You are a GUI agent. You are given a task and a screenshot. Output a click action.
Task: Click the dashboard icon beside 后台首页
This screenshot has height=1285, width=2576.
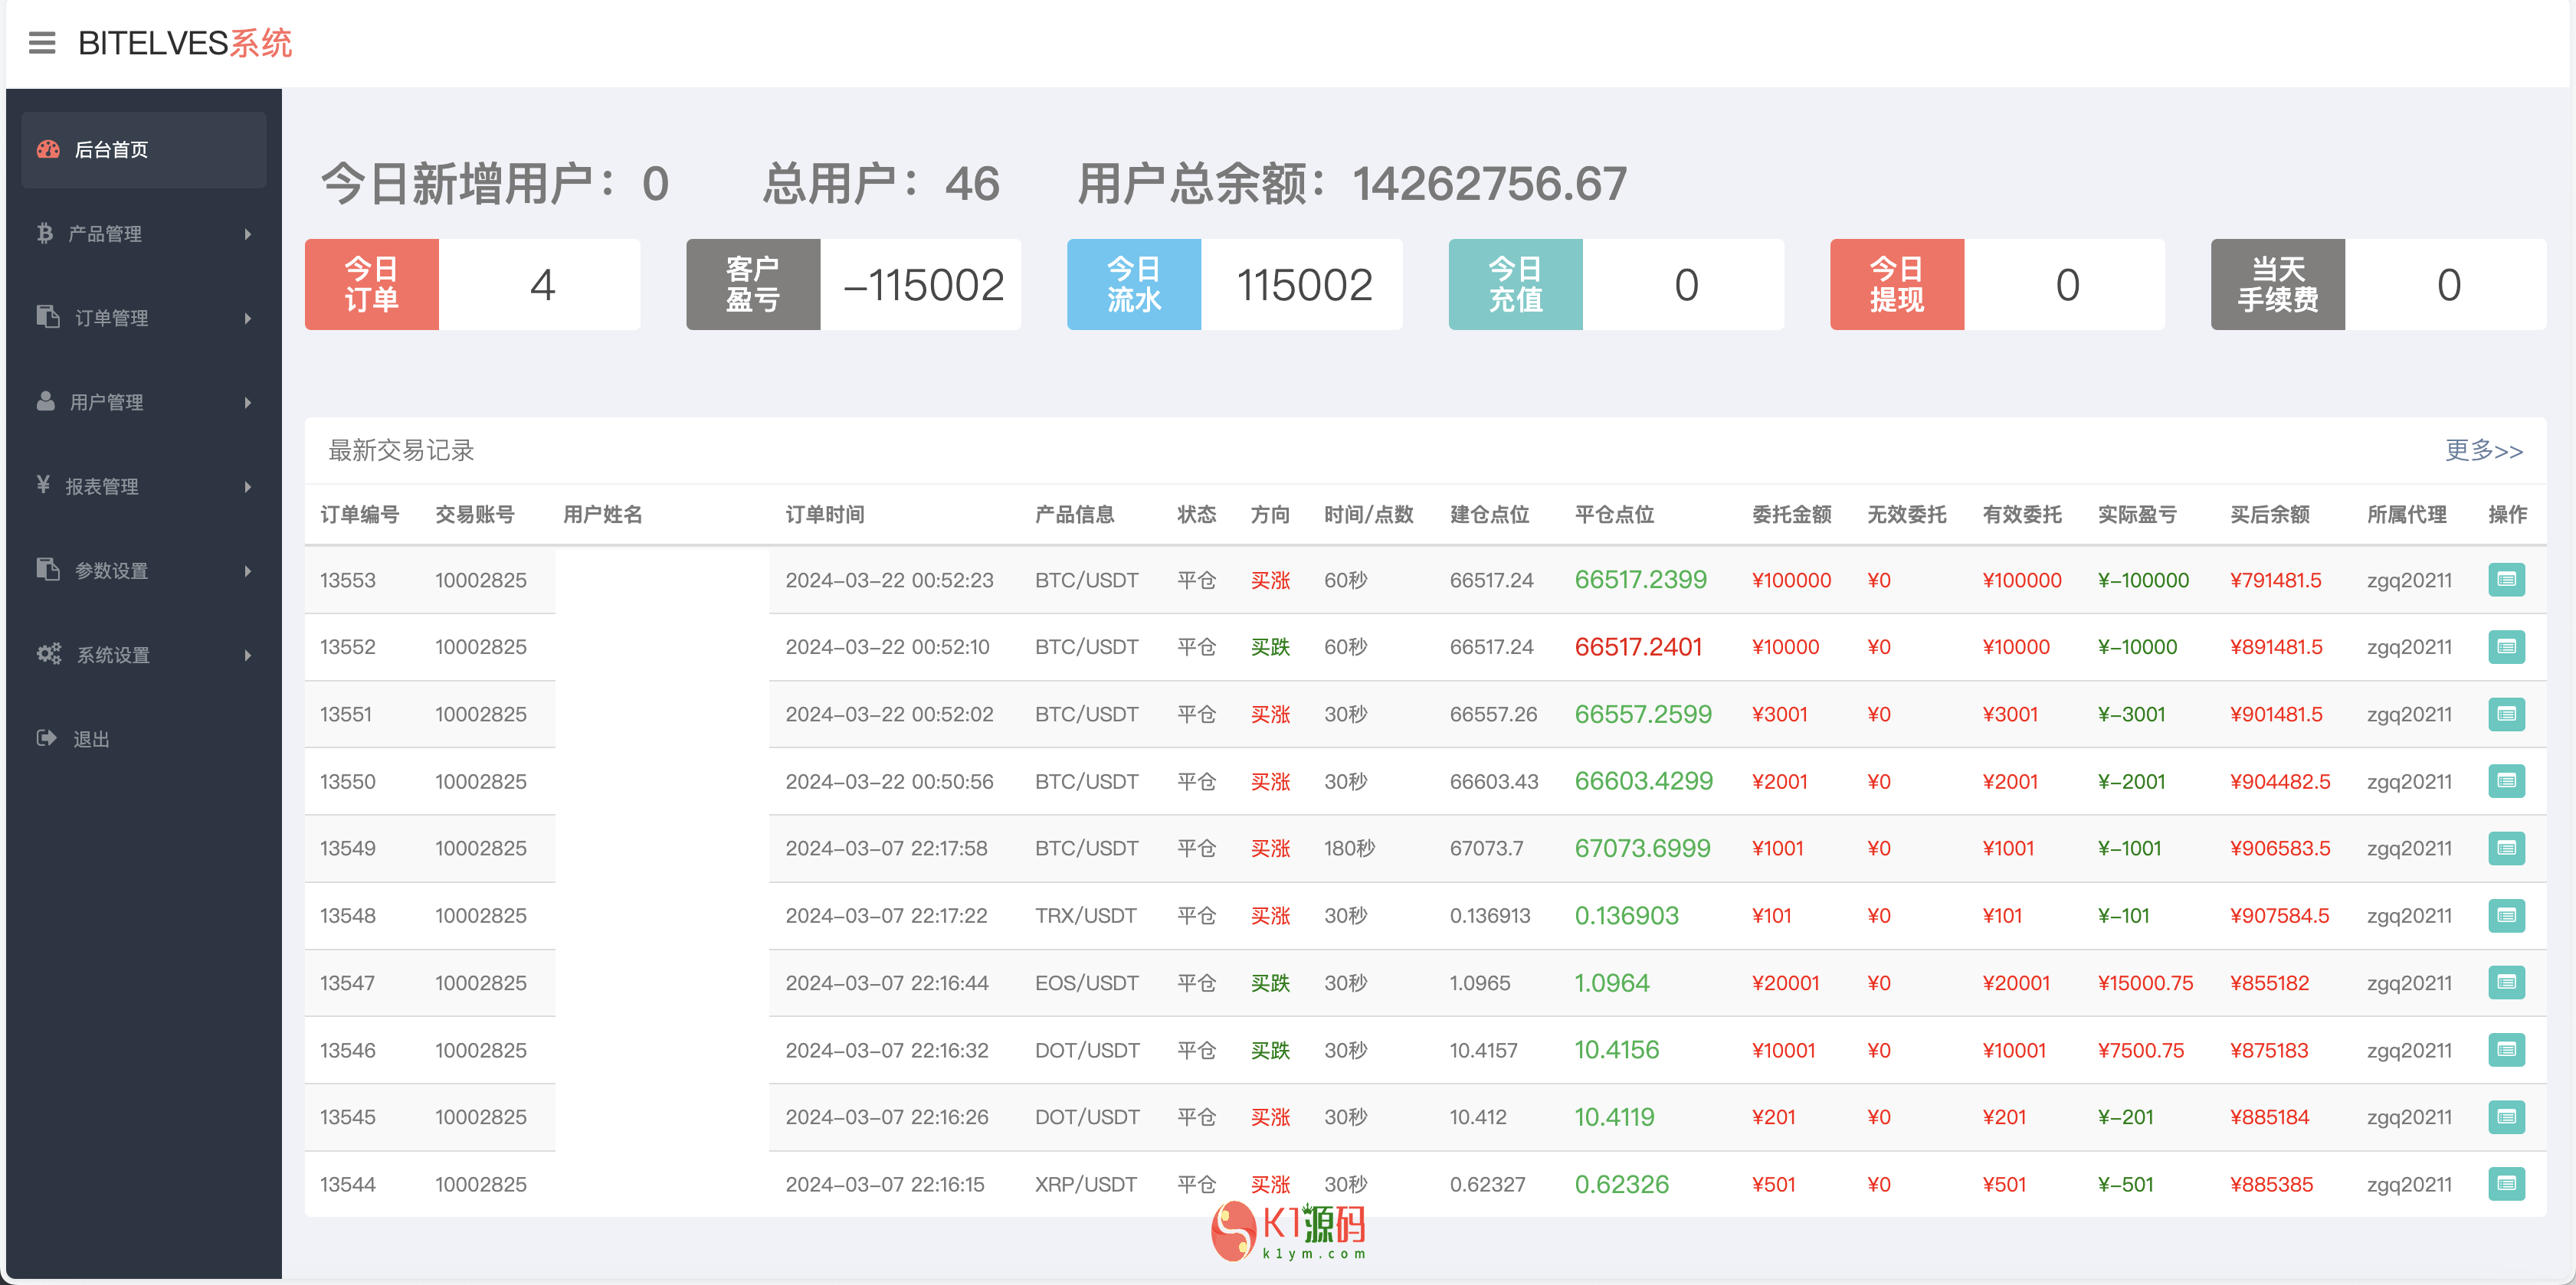48,150
